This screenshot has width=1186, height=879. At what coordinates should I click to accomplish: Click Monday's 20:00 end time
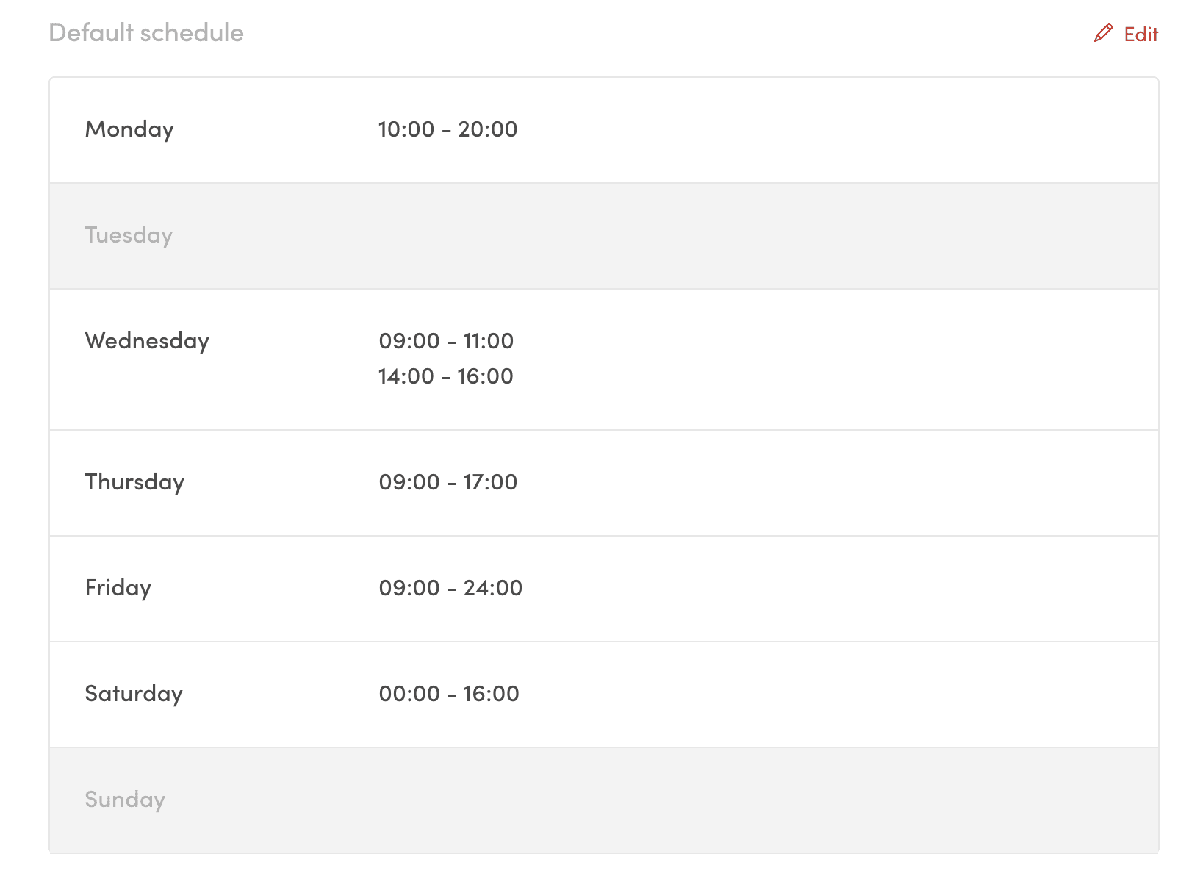488,129
